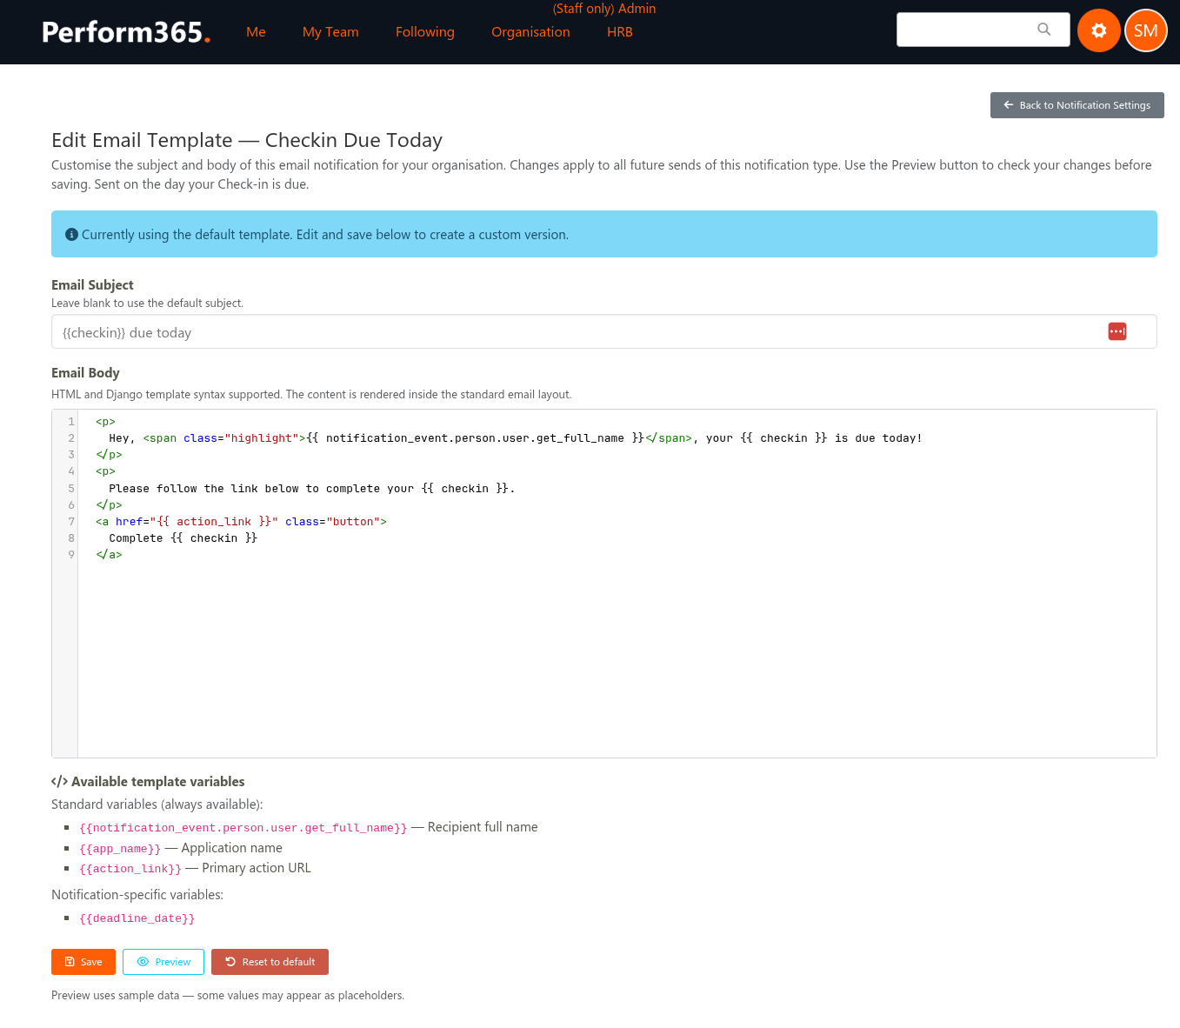Screen dimensions: 1180x1028
Task: Click code line 5 'Please follow the link below'
Action: point(312,489)
